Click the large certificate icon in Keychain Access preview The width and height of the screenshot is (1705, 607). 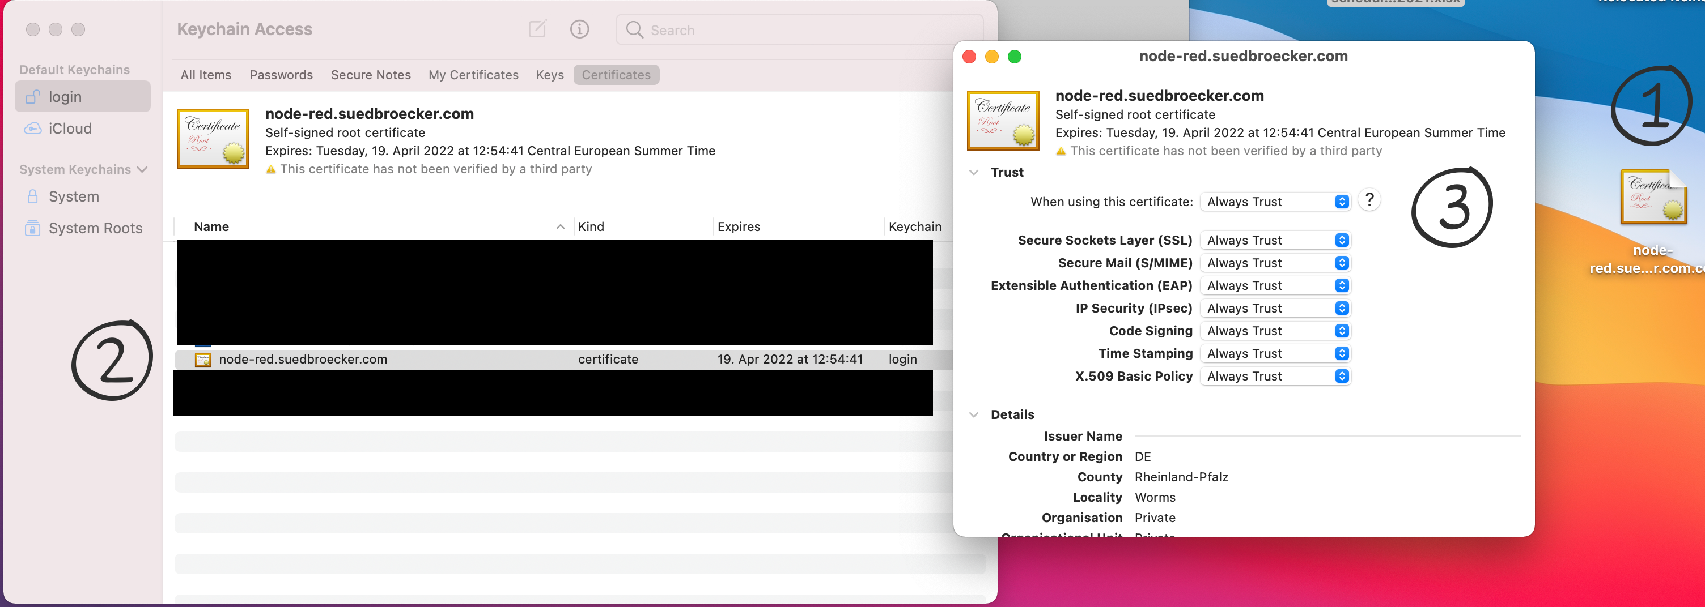213,138
